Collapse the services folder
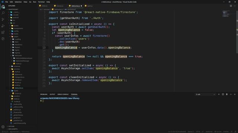This screenshot has width=238, height=133. (17, 69)
